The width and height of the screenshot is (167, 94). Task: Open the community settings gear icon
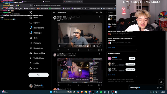[x=101, y=13]
